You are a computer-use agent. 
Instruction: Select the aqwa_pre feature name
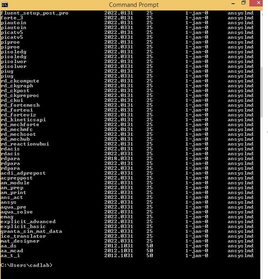(x=13, y=207)
